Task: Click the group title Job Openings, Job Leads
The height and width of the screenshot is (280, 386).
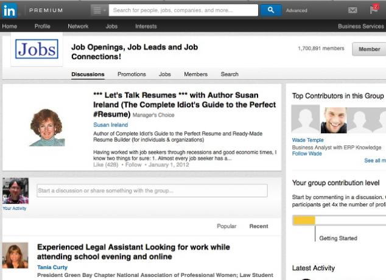Action: pos(135,52)
